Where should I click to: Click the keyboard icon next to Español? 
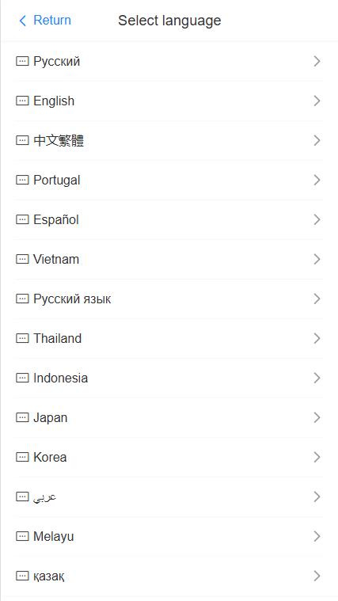point(22,219)
